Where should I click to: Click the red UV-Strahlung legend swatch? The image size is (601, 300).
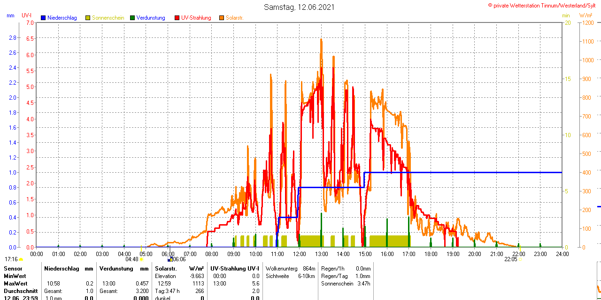[177, 18]
